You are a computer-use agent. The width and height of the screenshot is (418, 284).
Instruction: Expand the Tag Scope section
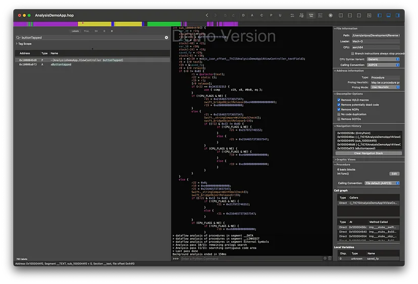coord(17,44)
